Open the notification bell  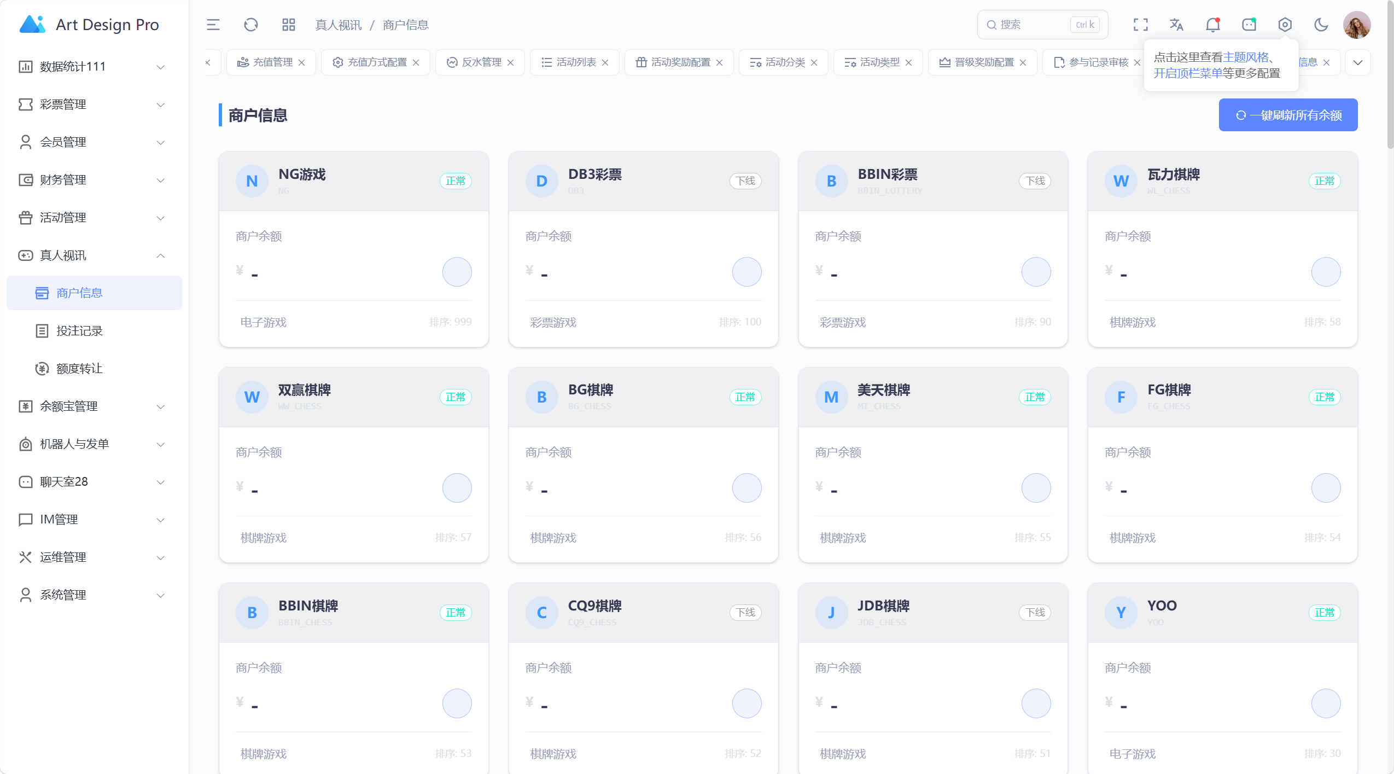click(1212, 25)
